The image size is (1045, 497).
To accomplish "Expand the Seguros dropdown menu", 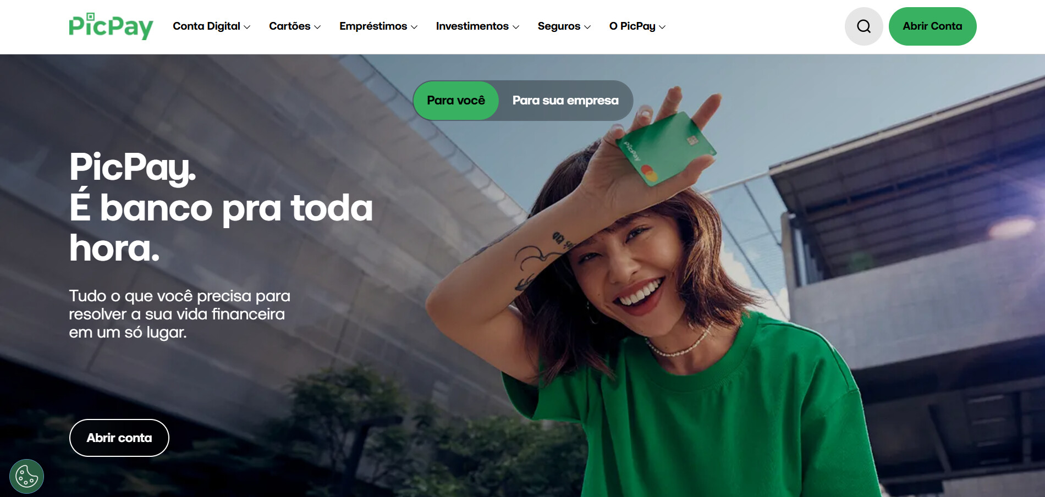I will tap(564, 26).
